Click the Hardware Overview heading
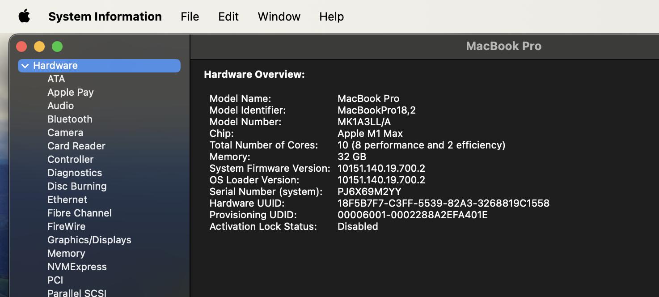 click(254, 74)
